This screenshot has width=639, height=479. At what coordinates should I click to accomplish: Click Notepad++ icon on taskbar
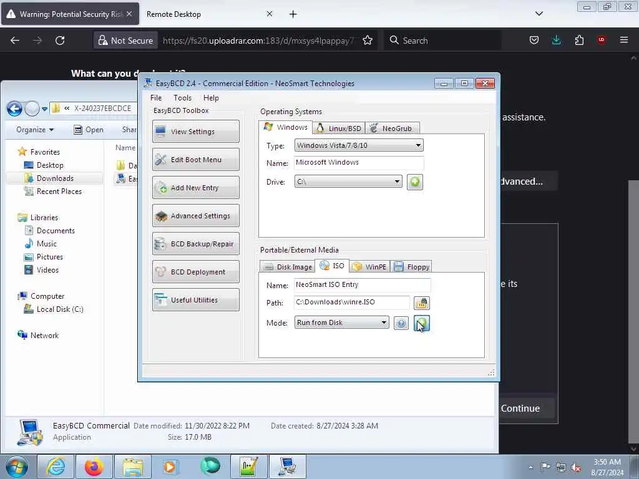(248, 467)
